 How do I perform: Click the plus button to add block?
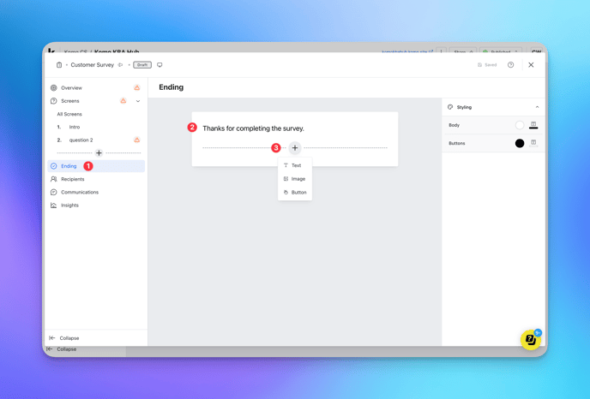(295, 148)
